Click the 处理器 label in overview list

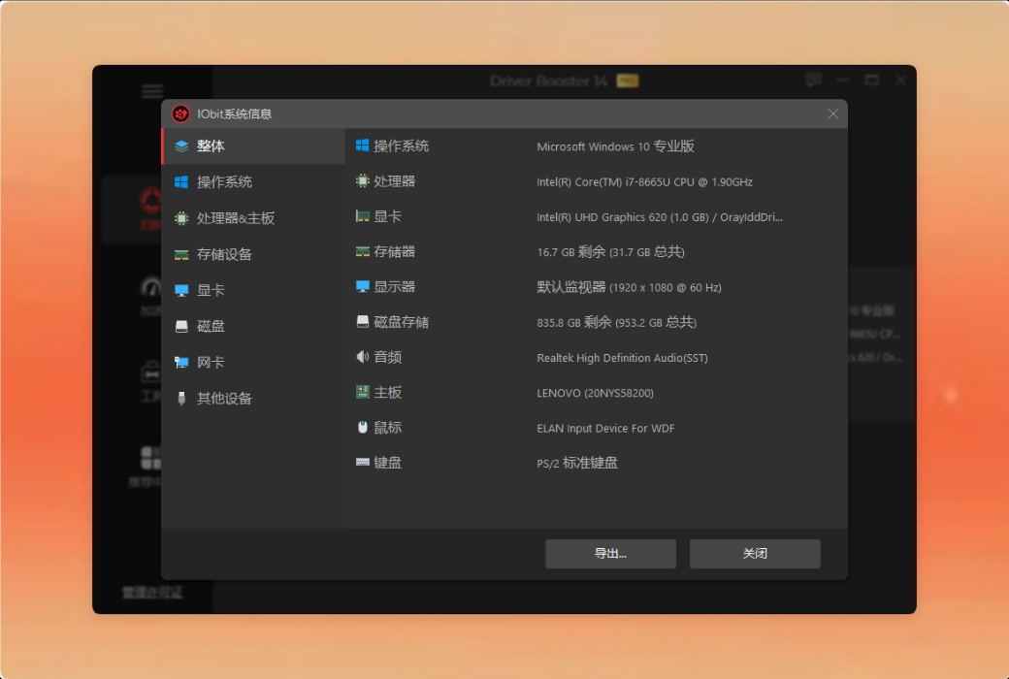[x=395, y=181]
